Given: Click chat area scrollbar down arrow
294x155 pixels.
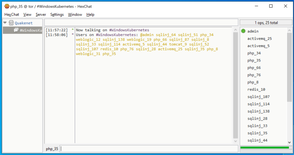Looking at the screenshot, I should pyautogui.click(x=235, y=141).
